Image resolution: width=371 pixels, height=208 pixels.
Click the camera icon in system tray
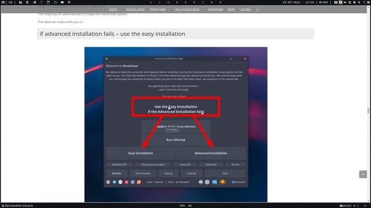[x=336, y=2]
